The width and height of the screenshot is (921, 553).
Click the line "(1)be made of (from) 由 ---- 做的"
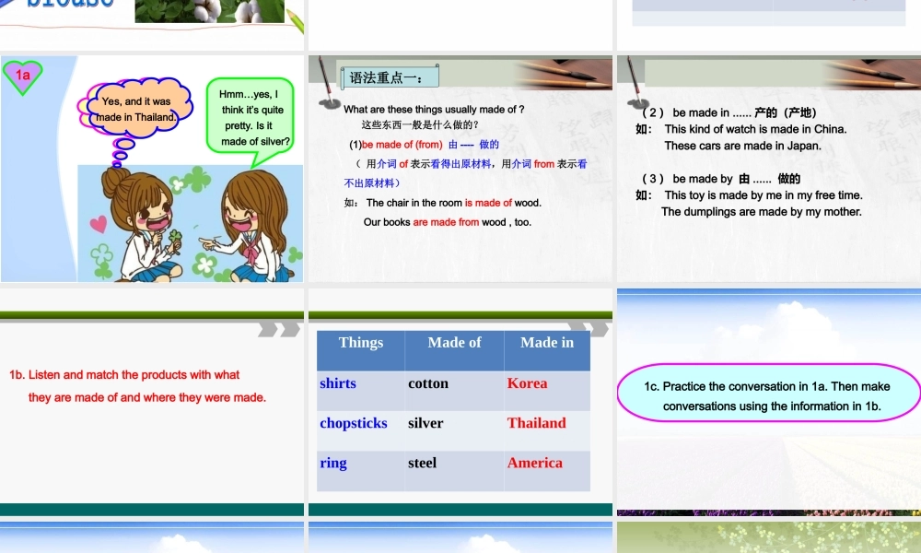[424, 145]
